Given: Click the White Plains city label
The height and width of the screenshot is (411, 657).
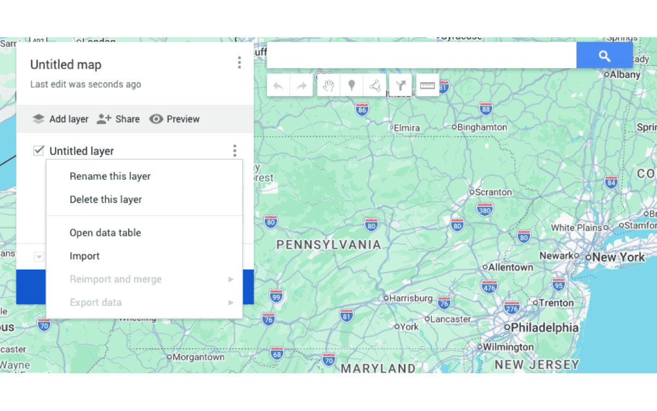Looking at the screenshot, I should pyautogui.click(x=577, y=227).
